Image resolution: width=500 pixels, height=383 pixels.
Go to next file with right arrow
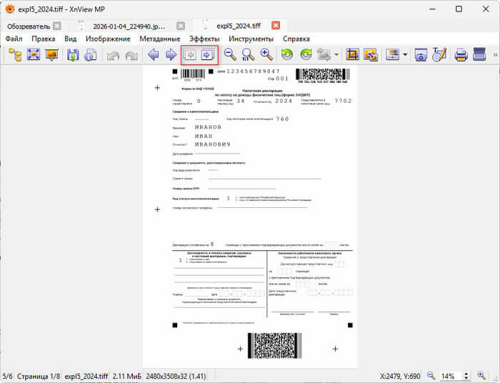click(x=171, y=54)
